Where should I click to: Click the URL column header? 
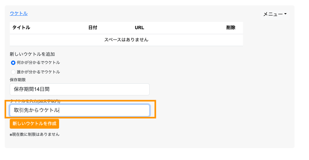139,28
